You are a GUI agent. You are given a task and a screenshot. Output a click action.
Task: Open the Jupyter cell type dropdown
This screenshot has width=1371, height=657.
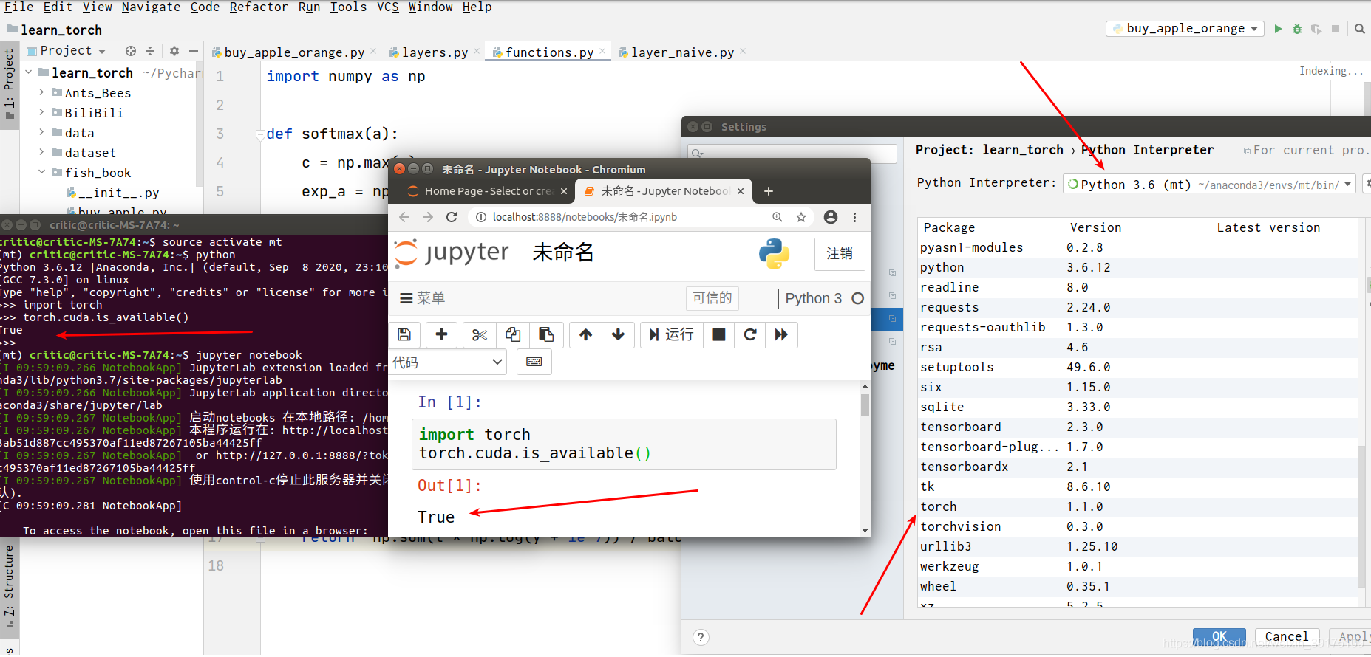(x=448, y=362)
